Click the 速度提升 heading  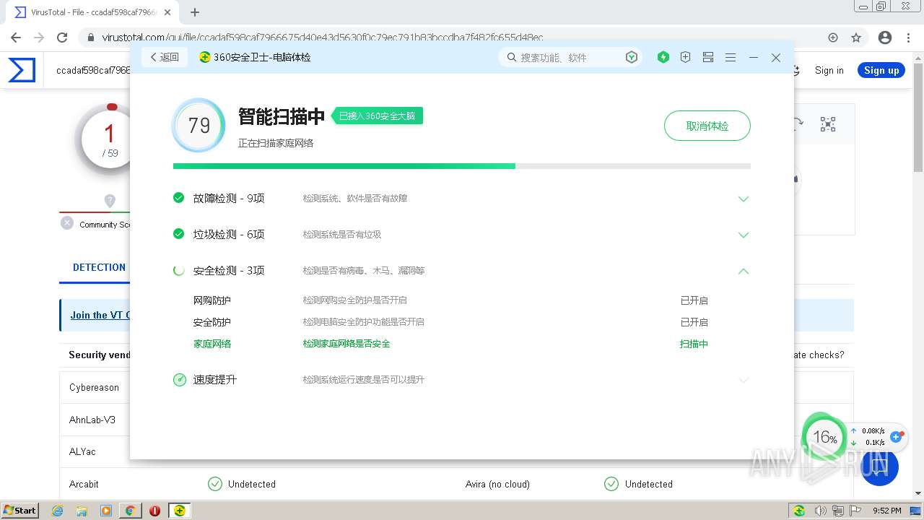coord(215,380)
